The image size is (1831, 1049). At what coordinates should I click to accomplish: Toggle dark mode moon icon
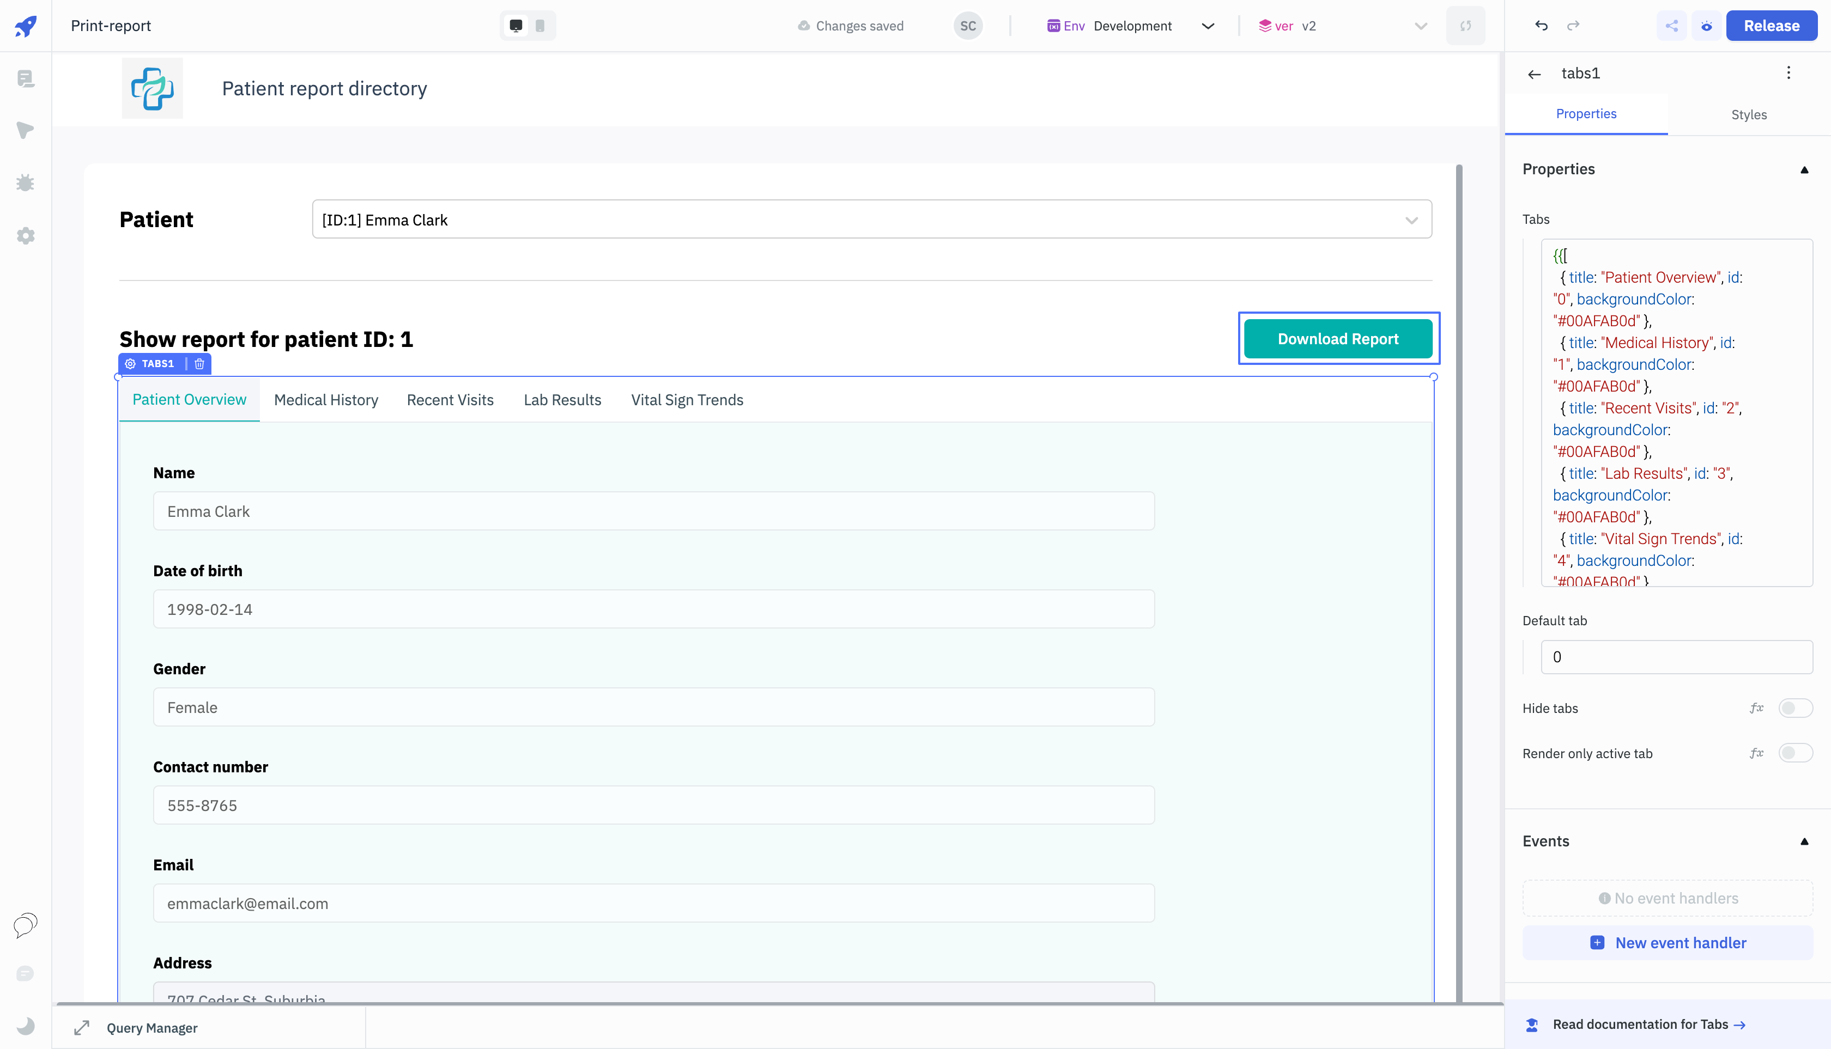25,1025
